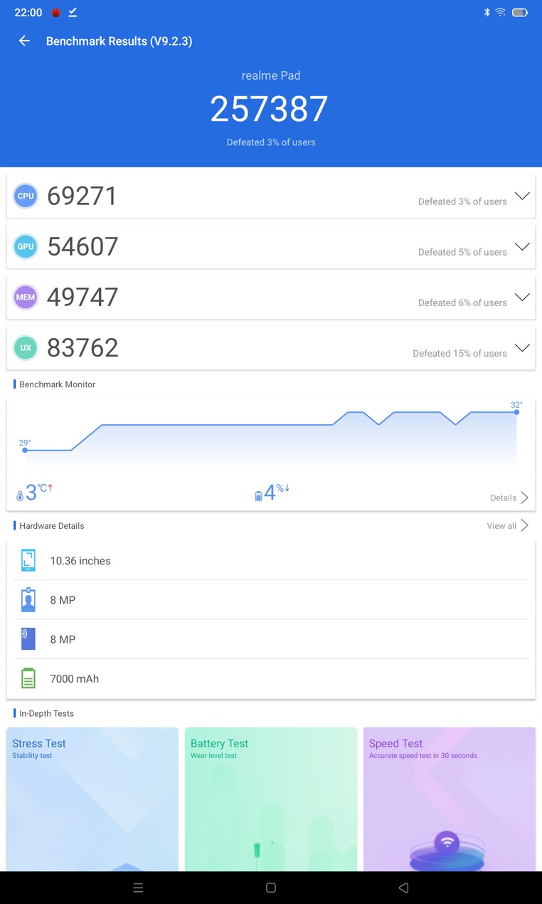
Task: Expand the CPU score details chevron
Action: 522,196
